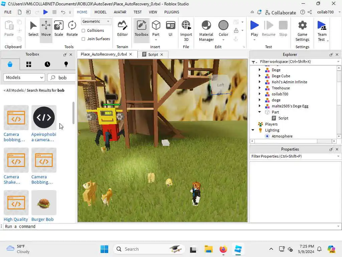Switch to the TEST ribbon tab

[x=138, y=12]
